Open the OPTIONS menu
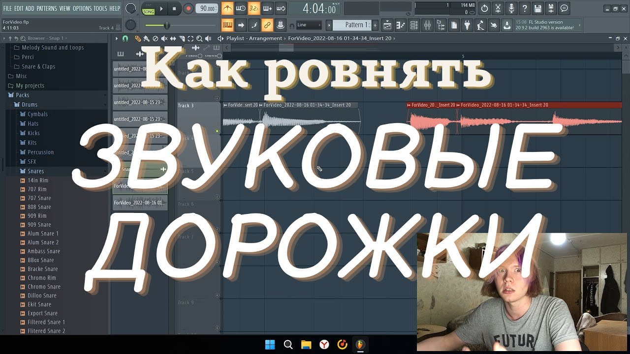 click(x=82, y=8)
